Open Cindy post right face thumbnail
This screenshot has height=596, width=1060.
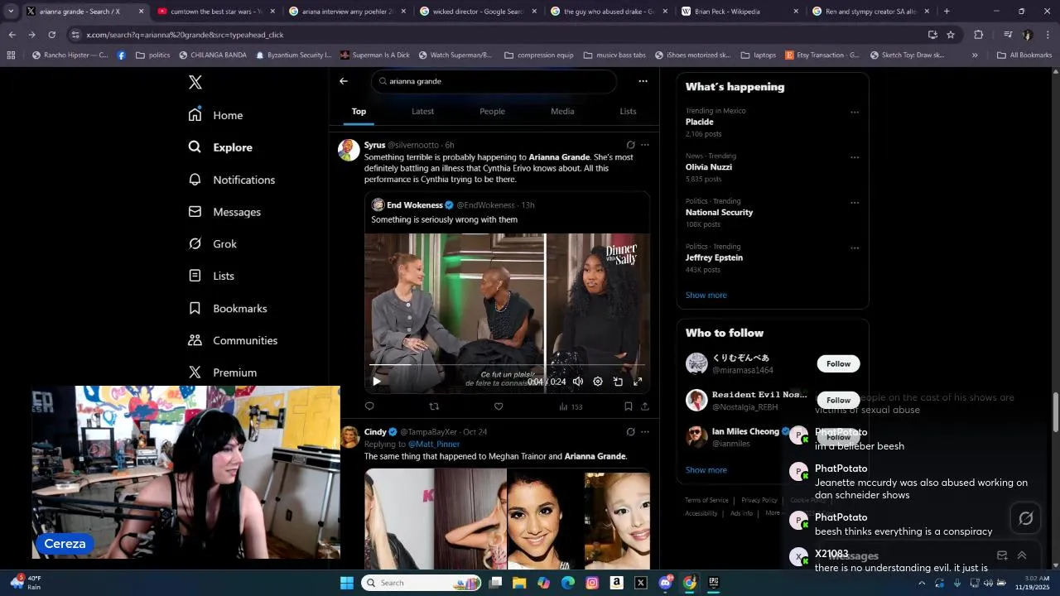617,519
